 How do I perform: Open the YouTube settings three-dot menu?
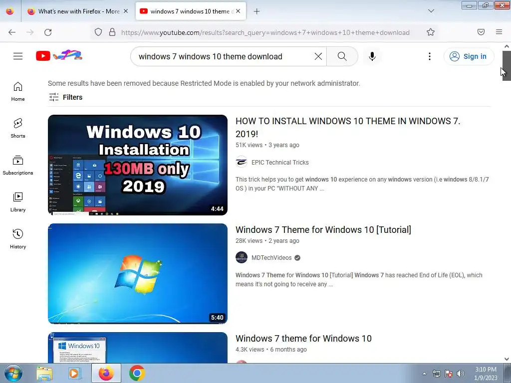point(430,56)
